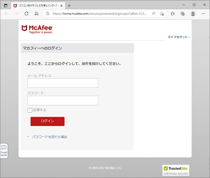210x178 pixels.
Task: Expand the マイ アカウント dropdown
Action: pyautogui.click(x=179, y=37)
